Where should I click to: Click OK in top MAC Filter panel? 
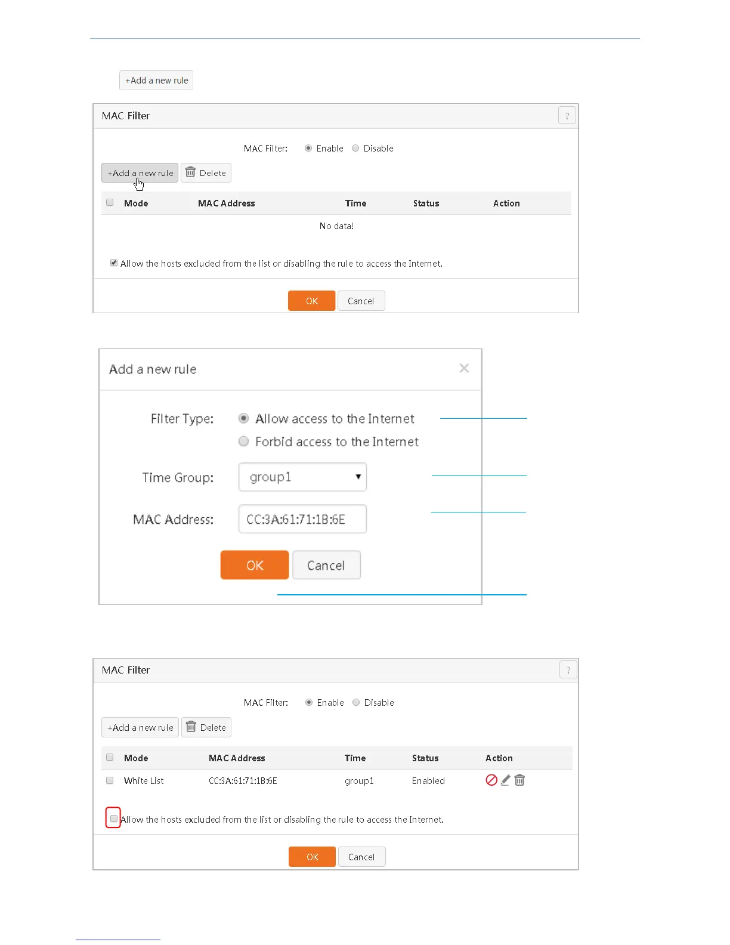coord(311,301)
